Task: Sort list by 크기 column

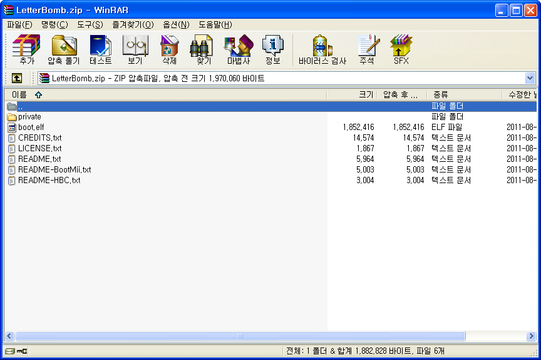Action: (x=366, y=94)
